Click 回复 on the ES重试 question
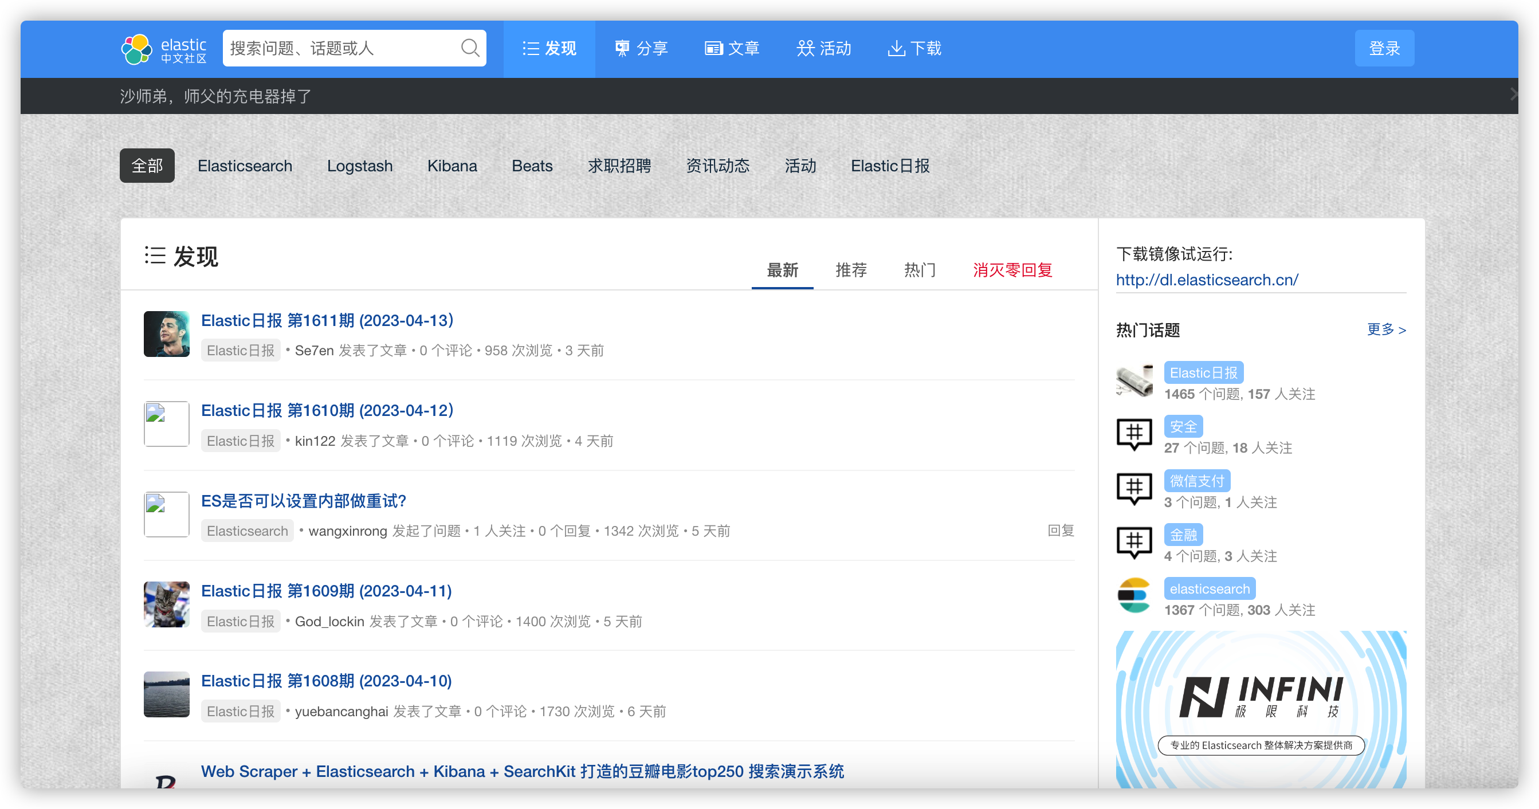This screenshot has height=809, width=1539. pyautogui.click(x=1061, y=531)
